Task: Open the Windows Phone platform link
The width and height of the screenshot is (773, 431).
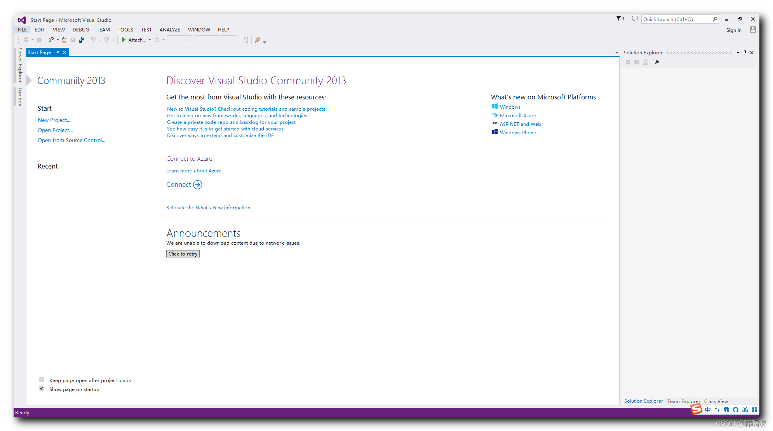Action: click(x=518, y=132)
